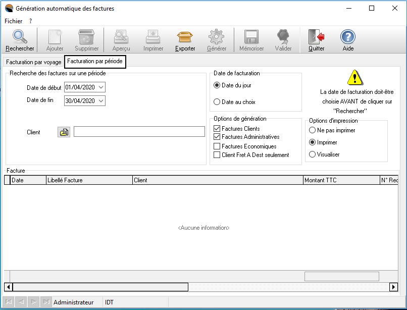Screen dimensions: 407x310
Task: Uncheck the Factures Clients checkbox
Action: [x=217, y=129]
